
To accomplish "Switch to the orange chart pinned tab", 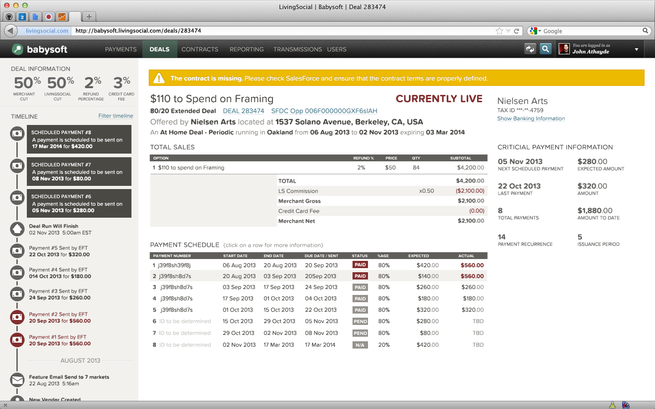I will [x=62, y=17].
